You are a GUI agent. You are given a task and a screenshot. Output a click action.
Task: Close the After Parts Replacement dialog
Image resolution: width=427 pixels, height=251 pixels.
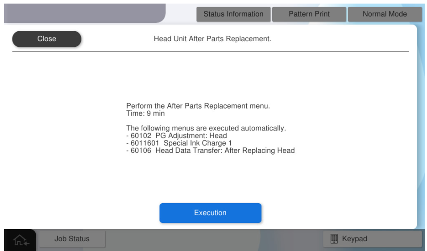point(46,39)
